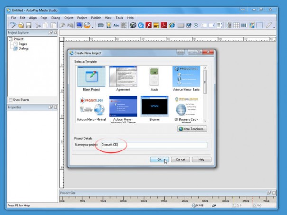Click the Undo arrow icon
Viewport: 287px width, 215px height.
coord(63,25)
